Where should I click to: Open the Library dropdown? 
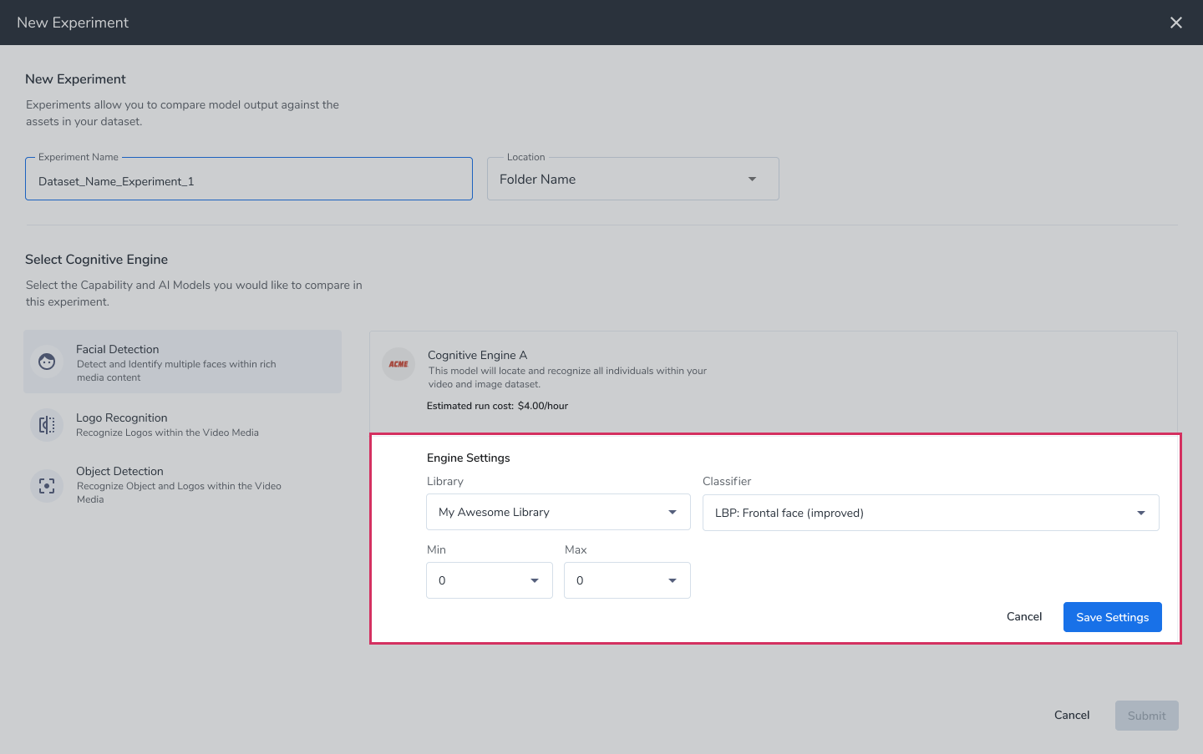[559, 512]
